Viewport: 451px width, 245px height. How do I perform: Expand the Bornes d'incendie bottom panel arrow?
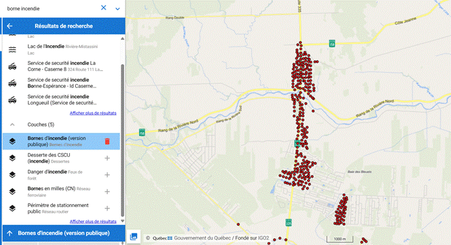point(9,233)
